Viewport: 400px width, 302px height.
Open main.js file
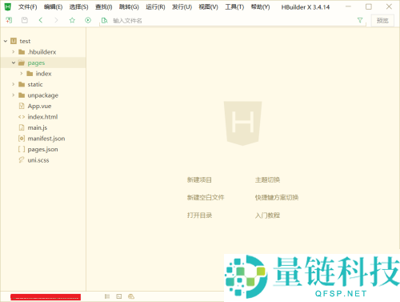tap(38, 127)
